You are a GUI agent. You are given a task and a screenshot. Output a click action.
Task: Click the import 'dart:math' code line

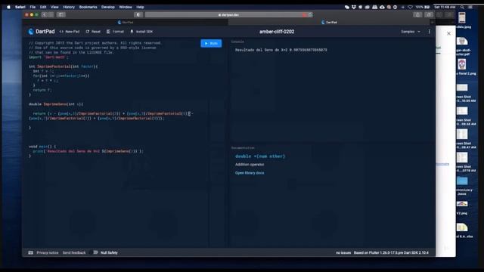48,57
